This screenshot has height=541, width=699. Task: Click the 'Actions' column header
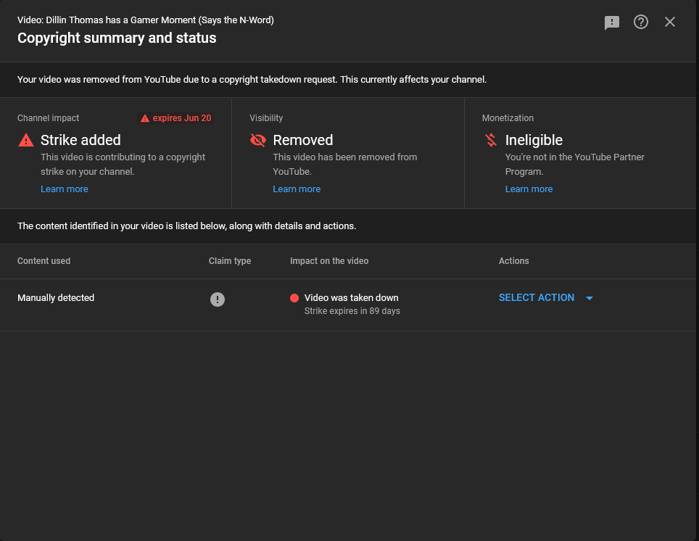[513, 261]
